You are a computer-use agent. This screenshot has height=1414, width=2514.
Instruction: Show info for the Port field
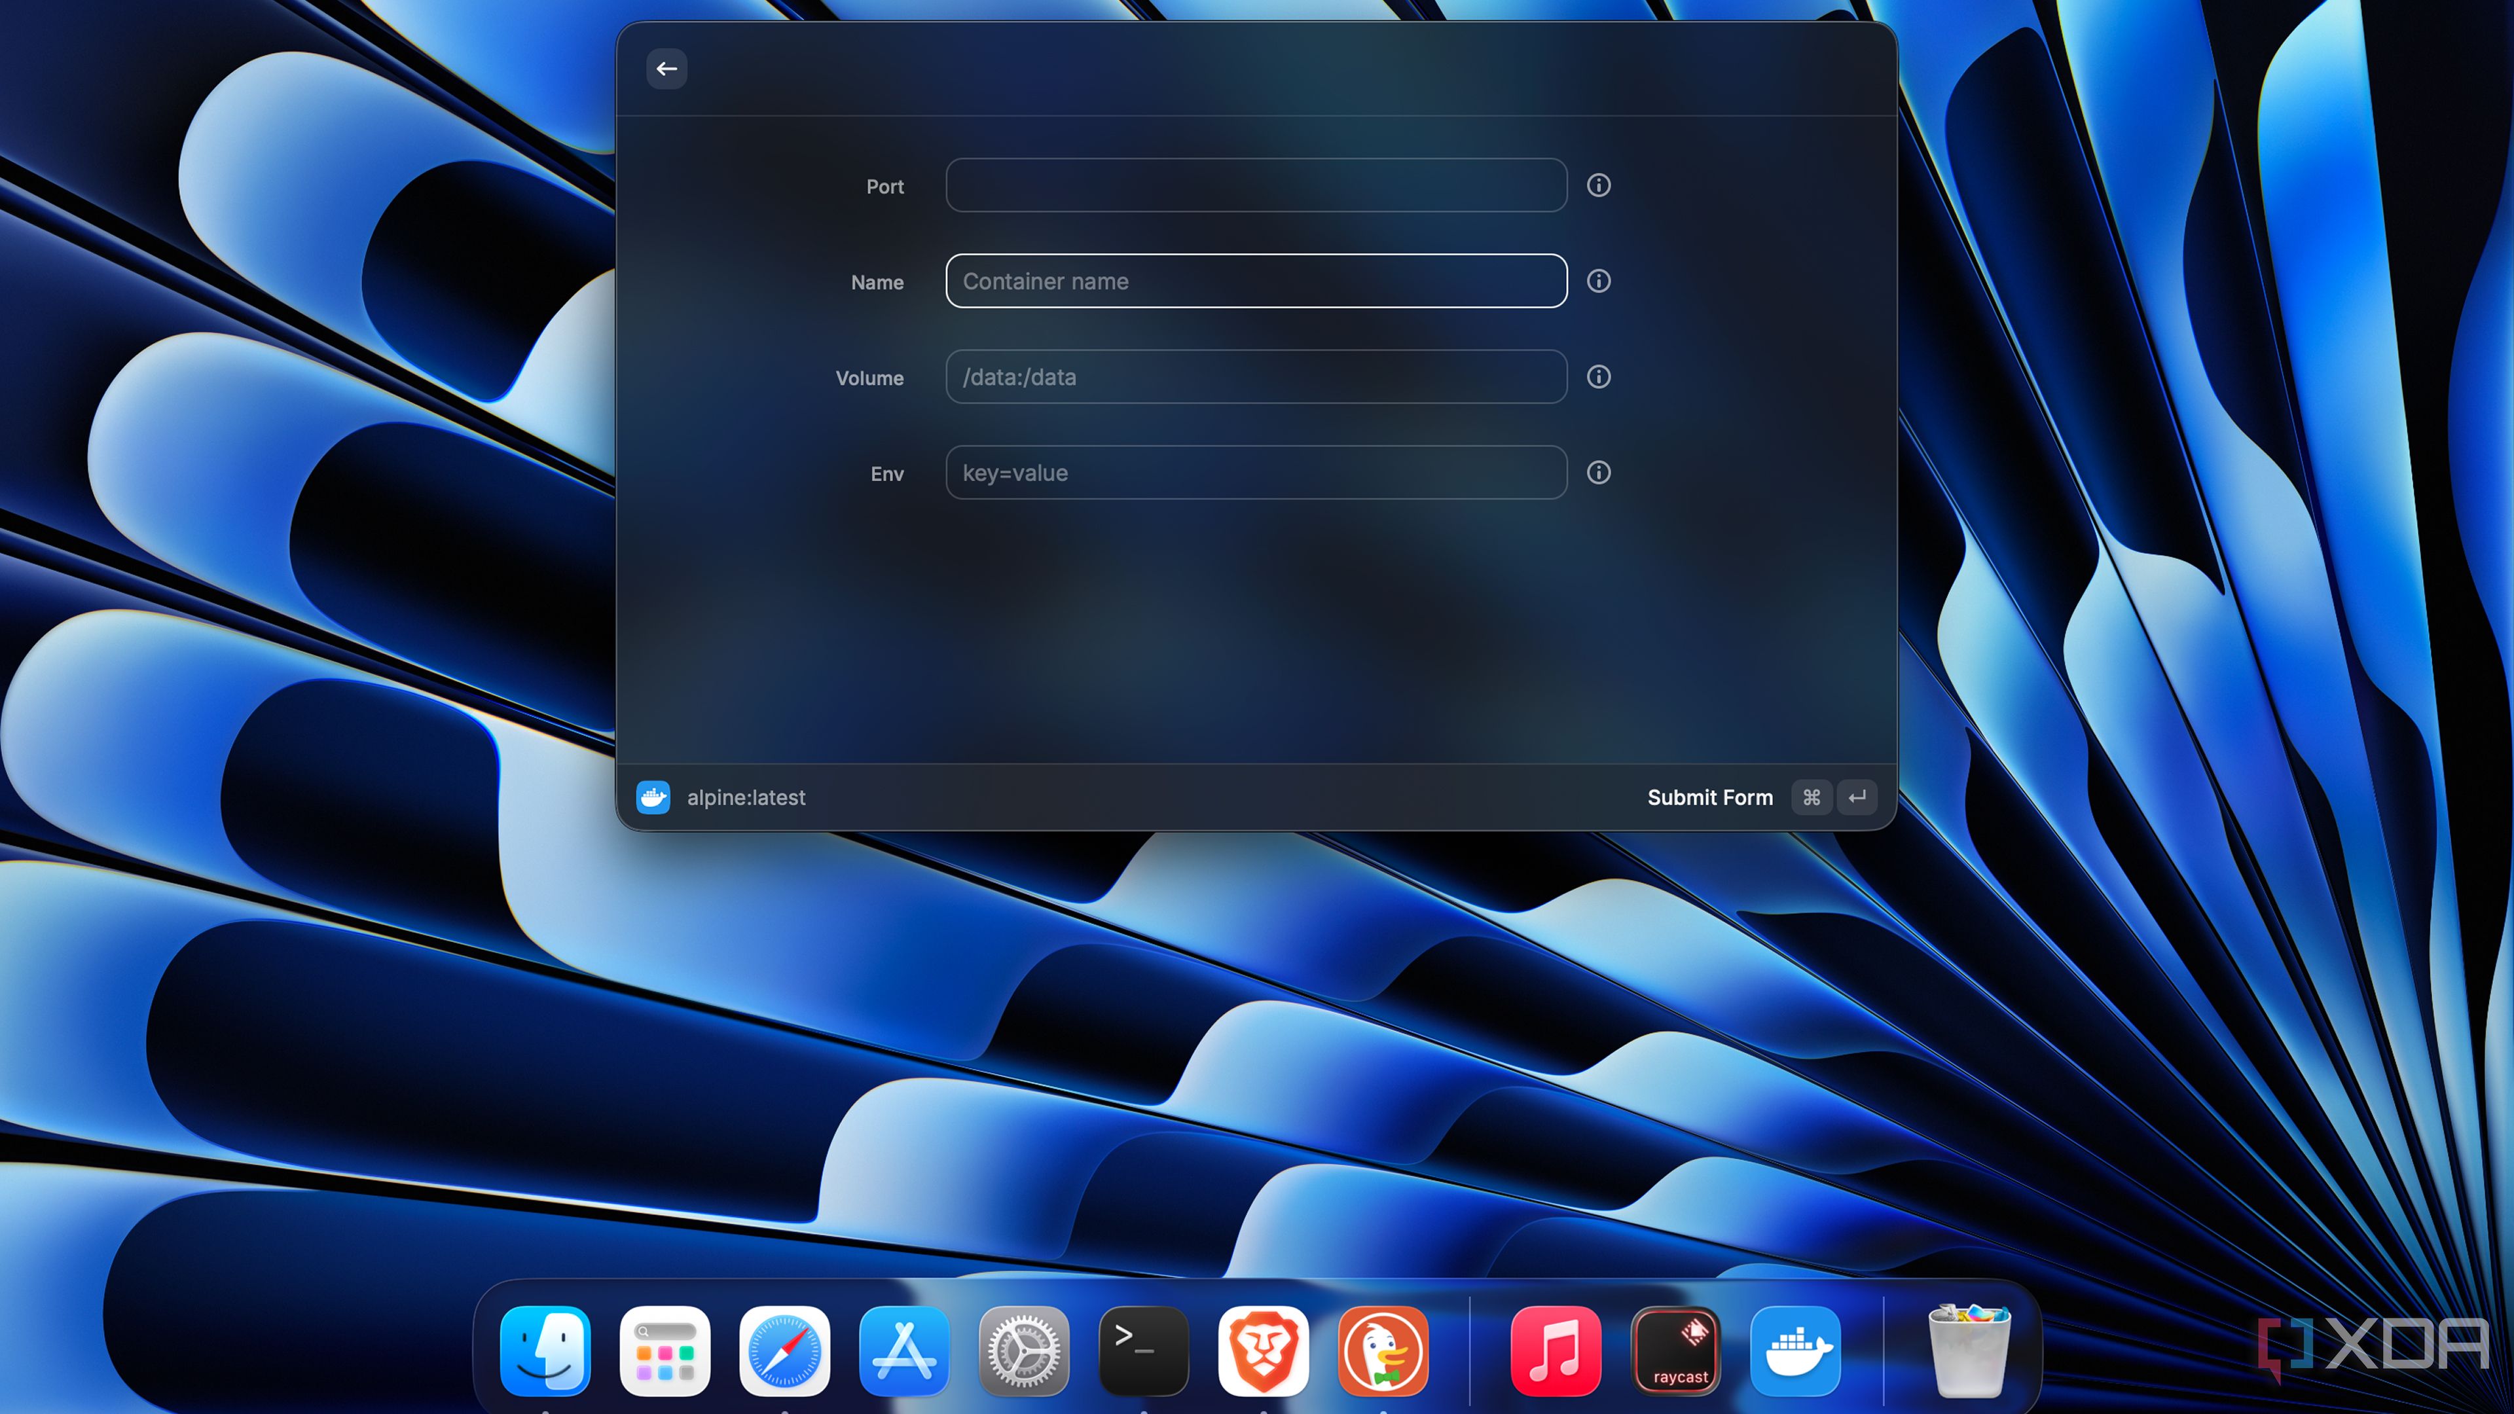(x=1599, y=185)
